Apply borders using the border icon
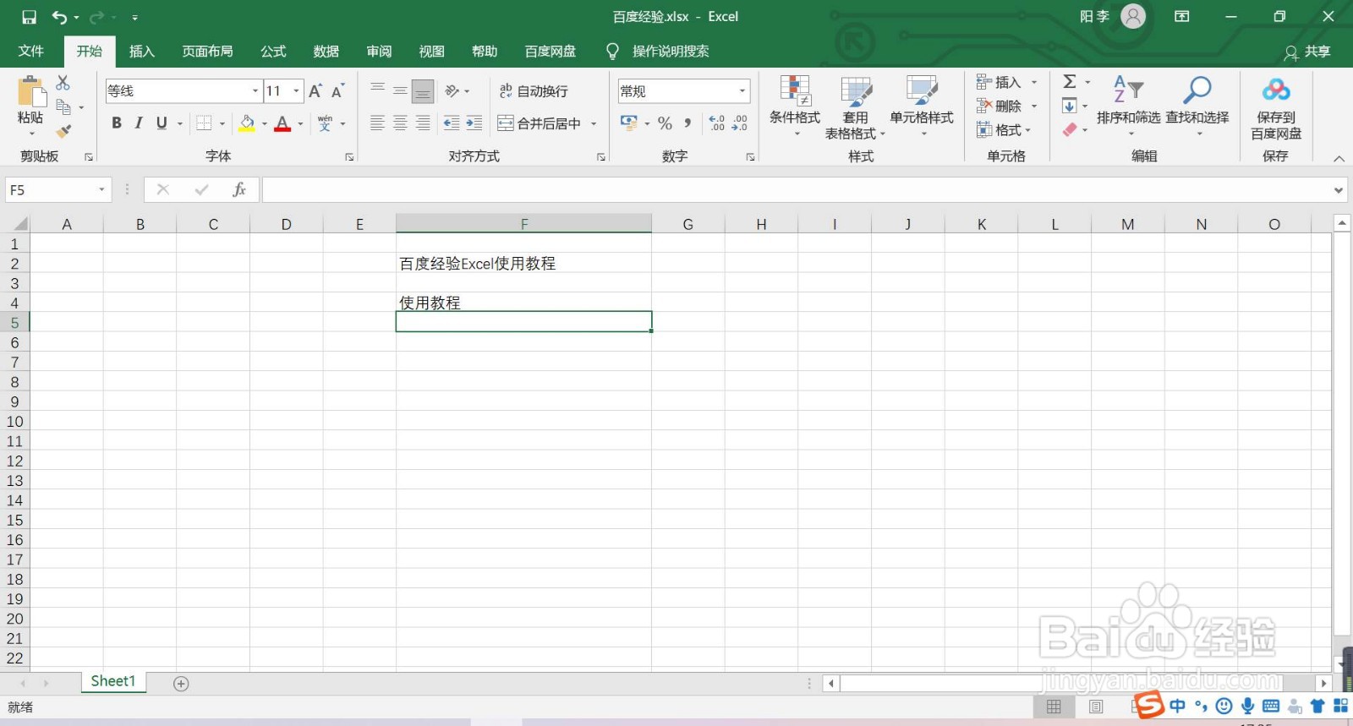The height and width of the screenshot is (726, 1353). tap(204, 123)
